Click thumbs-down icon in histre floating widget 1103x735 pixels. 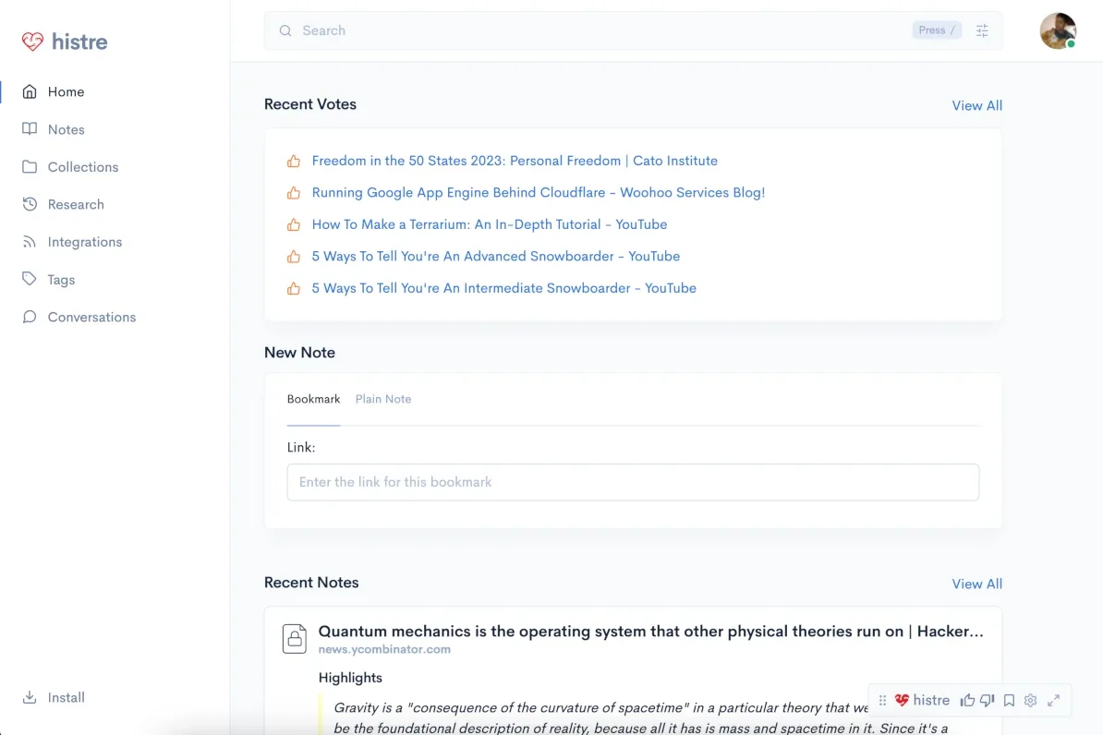[x=988, y=700]
